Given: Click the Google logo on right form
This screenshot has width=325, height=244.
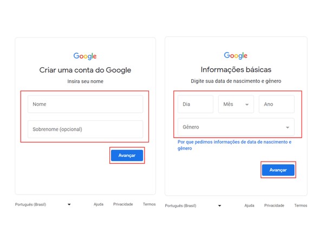Looking at the screenshot, I should pos(236,55).
